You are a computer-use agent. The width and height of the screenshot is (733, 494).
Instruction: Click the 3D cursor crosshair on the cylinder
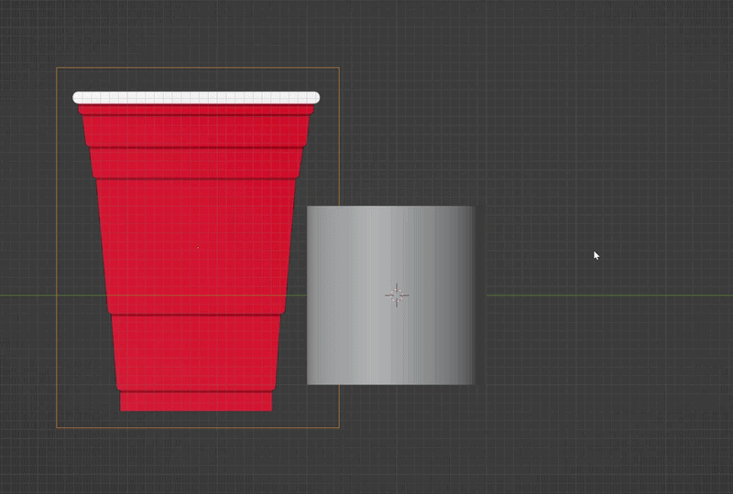pyautogui.click(x=397, y=295)
